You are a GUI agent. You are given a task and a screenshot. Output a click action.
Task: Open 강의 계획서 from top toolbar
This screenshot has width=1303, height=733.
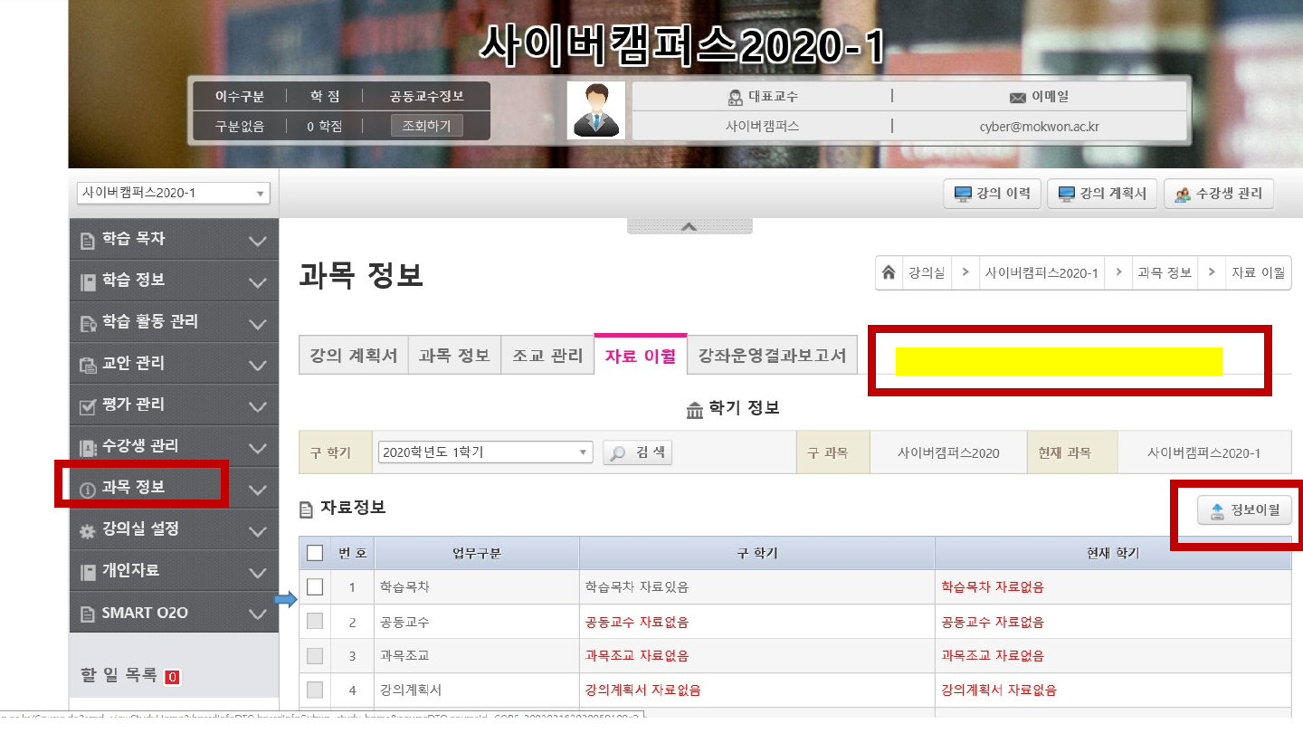coord(1101,194)
